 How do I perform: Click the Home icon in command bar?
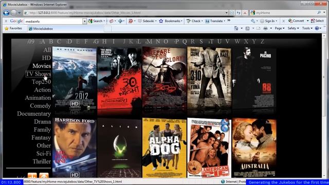[x=236, y=28]
